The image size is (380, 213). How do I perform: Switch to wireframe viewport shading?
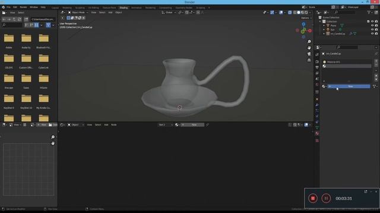tap(294, 12)
